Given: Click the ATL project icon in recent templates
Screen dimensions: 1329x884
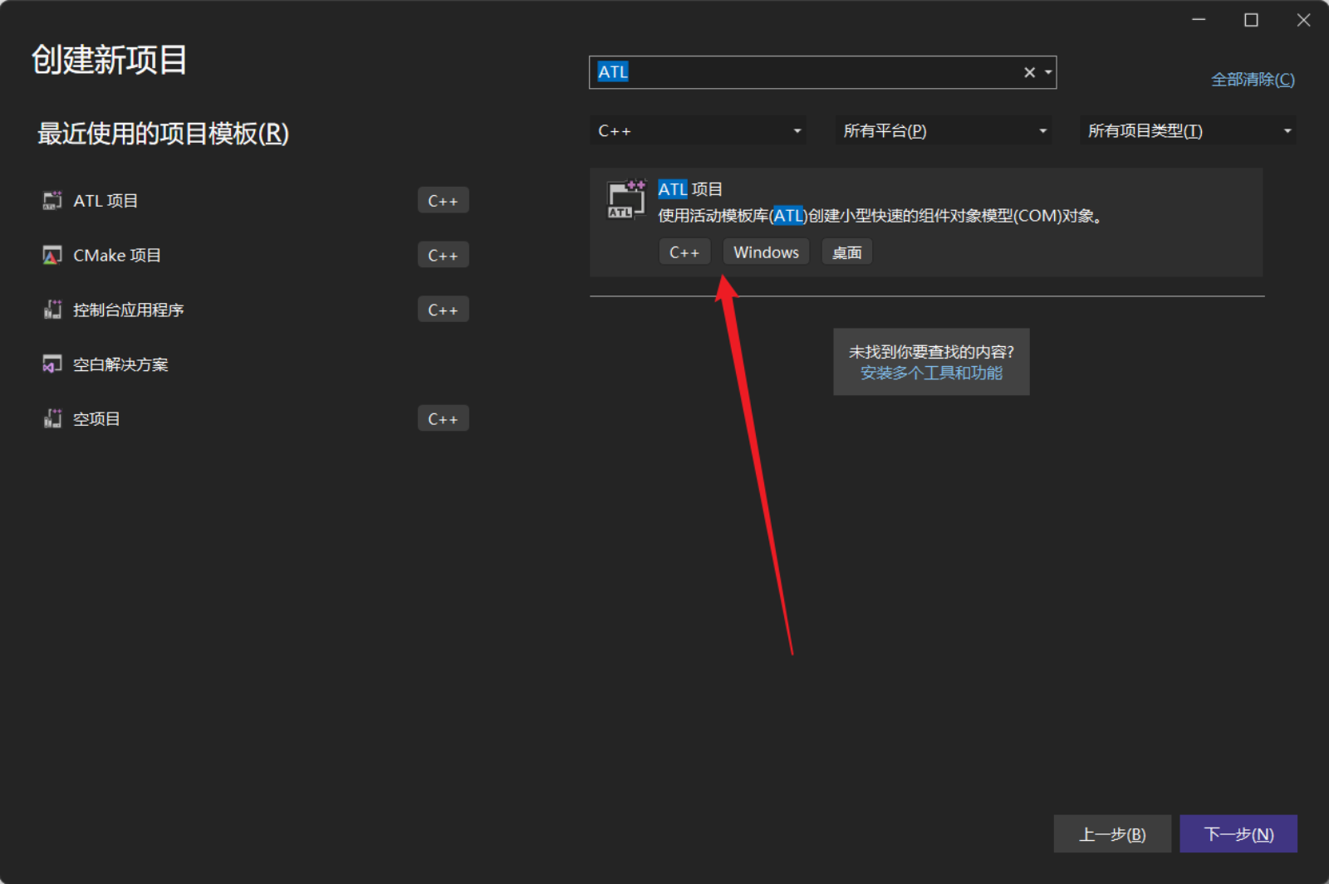Looking at the screenshot, I should click(x=52, y=201).
